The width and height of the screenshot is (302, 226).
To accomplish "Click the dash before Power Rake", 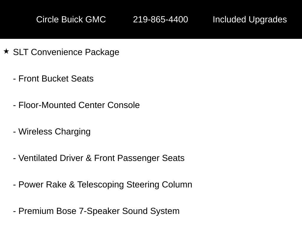I will pyautogui.click(x=14, y=185).
